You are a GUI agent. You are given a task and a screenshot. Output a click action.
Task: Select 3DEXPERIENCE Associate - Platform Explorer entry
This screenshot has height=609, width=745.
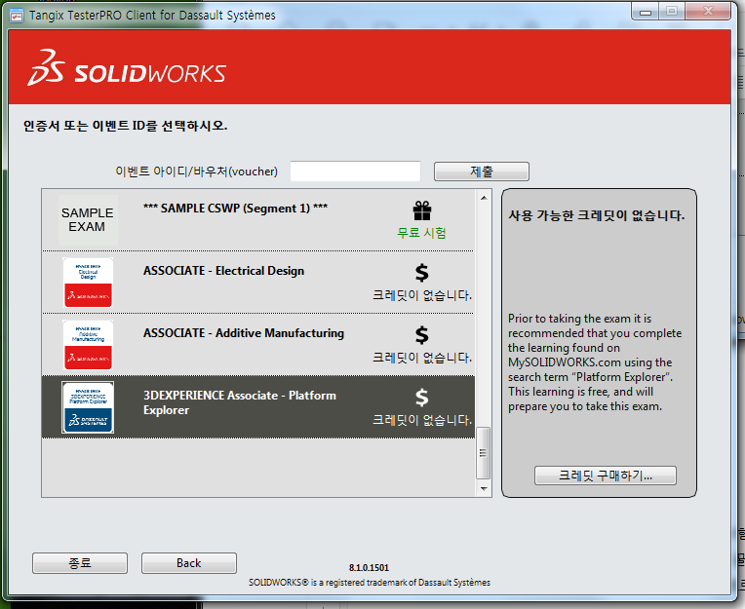click(x=258, y=406)
